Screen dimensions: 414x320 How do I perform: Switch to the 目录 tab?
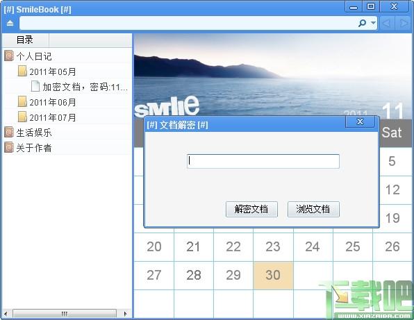25,40
